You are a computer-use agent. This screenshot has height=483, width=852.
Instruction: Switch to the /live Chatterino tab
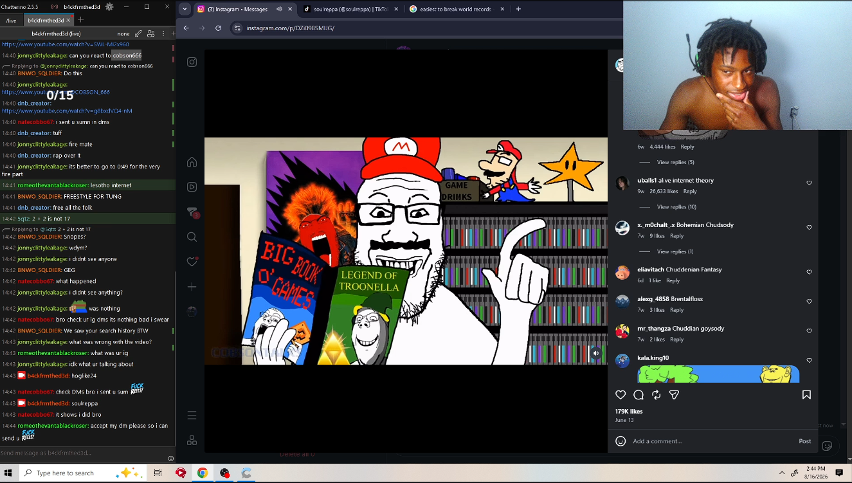coord(11,21)
